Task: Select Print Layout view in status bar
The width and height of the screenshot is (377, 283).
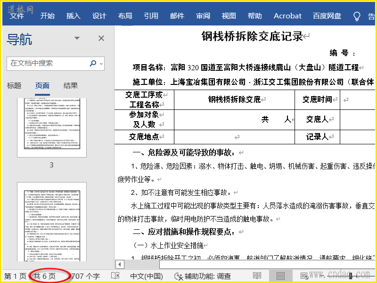Action: pos(280,276)
